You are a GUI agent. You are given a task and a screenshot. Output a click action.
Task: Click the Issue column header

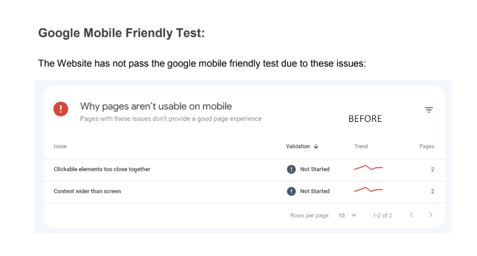[60, 146]
